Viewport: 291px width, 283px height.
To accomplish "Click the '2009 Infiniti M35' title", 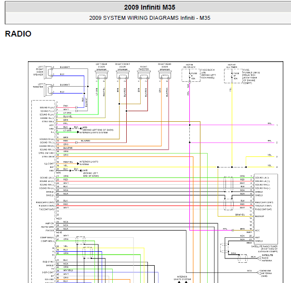I will point(149,7).
